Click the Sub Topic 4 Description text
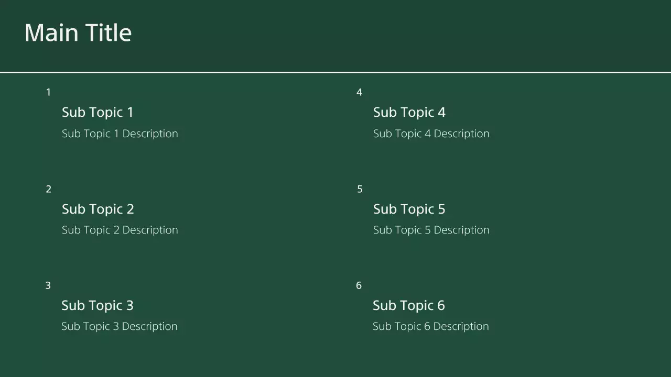Screen dimensions: 671x377 [431, 134]
